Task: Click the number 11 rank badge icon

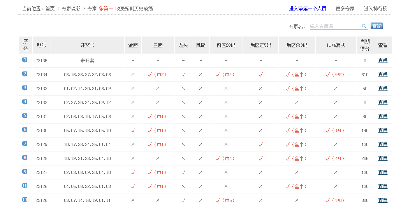Action: click(x=25, y=200)
